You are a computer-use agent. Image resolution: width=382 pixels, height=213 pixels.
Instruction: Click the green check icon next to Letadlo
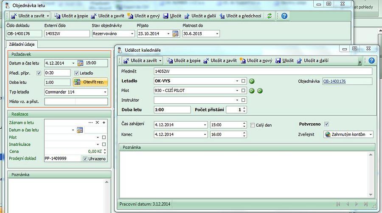tap(252, 81)
